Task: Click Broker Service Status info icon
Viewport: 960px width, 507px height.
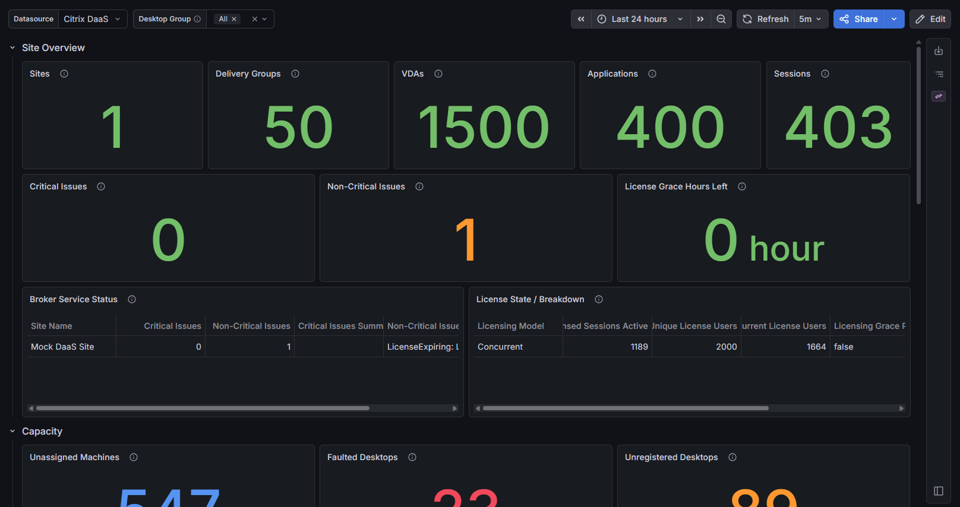Action: [x=132, y=299]
